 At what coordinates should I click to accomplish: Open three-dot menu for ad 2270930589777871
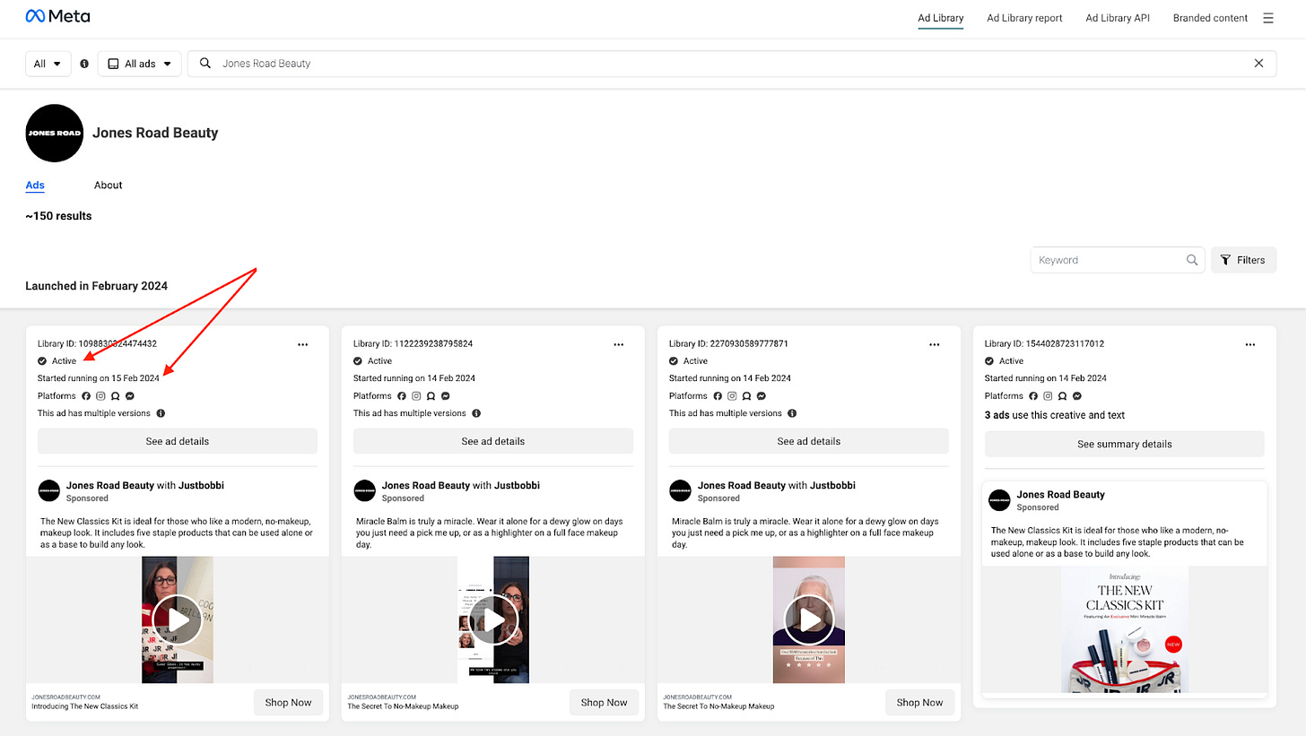pyautogui.click(x=935, y=344)
